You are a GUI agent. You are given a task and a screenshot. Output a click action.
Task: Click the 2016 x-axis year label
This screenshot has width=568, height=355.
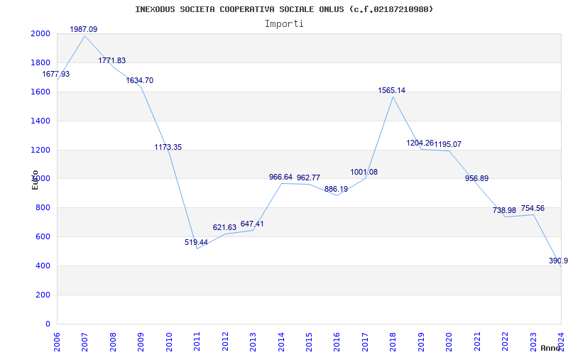click(337, 342)
